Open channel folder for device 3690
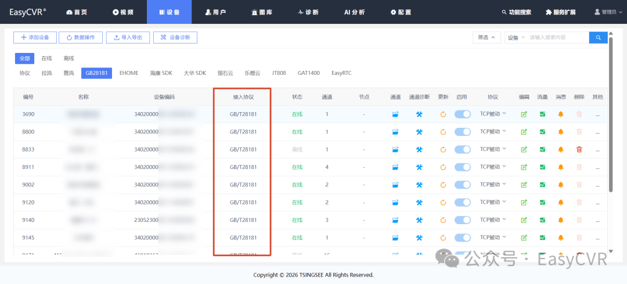The image size is (627, 284). click(x=395, y=114)
